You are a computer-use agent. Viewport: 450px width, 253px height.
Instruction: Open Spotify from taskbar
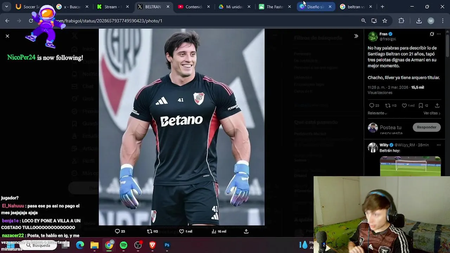click(x=123, y=245)
